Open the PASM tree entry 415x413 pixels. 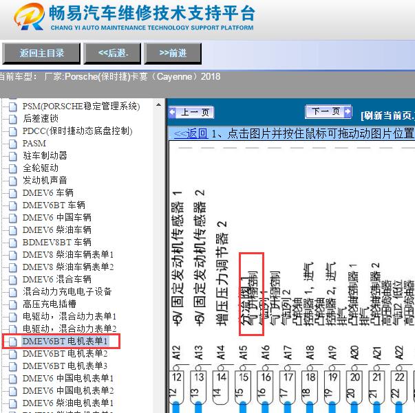pyautogui.click(x=34, y=143)
